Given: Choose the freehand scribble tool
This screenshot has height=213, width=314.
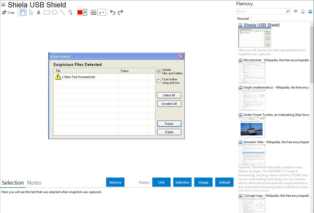Looking at the screenshot, I should point(70,12).
